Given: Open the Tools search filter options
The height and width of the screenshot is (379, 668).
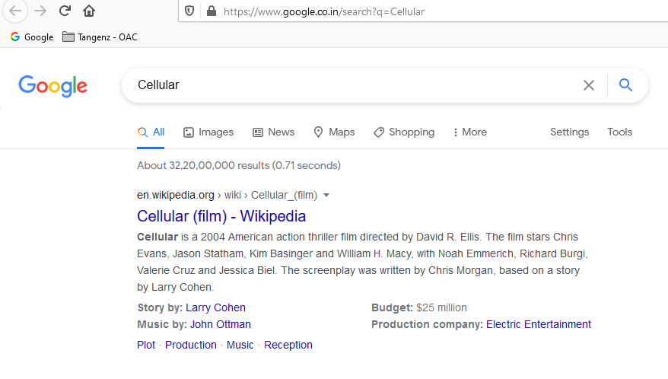Looking at the screenshot, I should coord(619,132).
